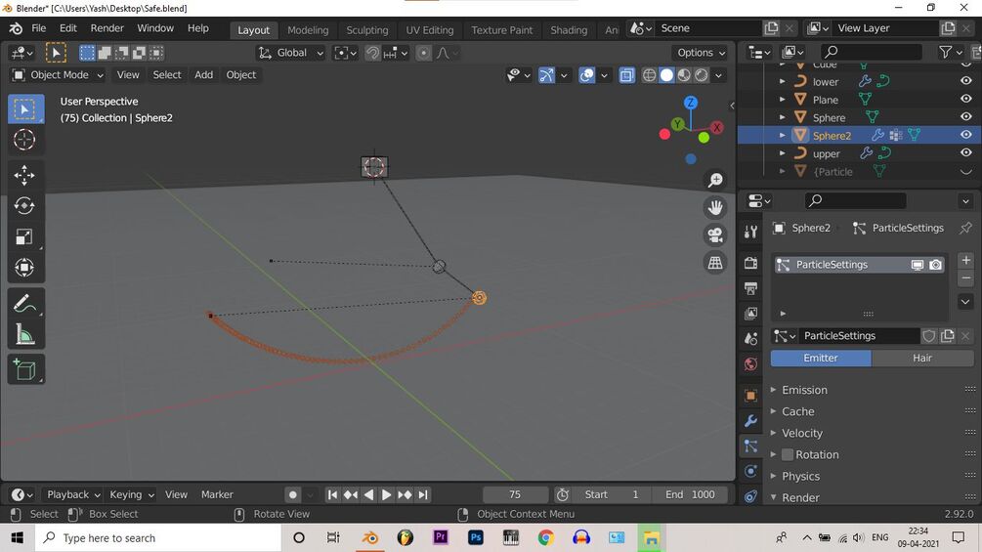Hide Sphere2 in viewport
Screen dimensions: 982x552
pos(965,135)
